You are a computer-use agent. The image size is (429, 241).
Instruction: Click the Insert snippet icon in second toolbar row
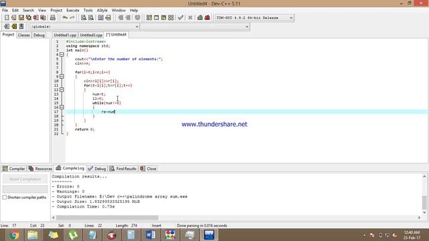click(7, 27)
